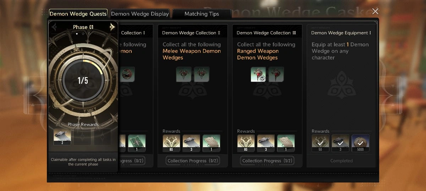
Task: Click Collection II reward icon with 3
Action: tap(191, 143)
